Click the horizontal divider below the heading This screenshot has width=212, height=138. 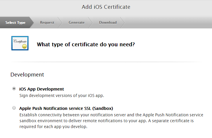click(x=106, y=62)
